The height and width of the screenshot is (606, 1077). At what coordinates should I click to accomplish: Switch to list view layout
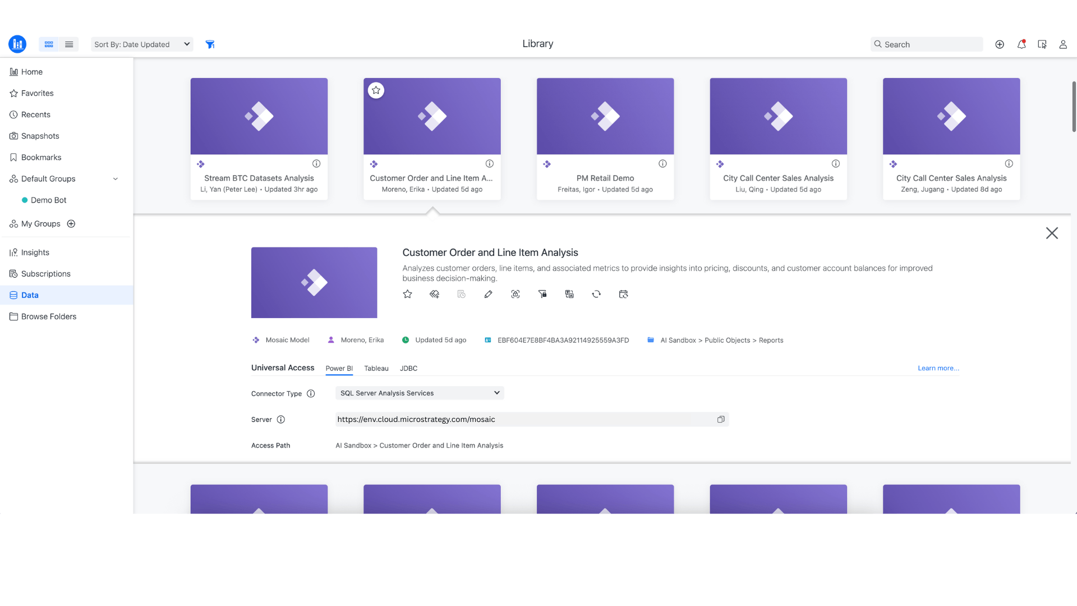click(x=69, y=44)
